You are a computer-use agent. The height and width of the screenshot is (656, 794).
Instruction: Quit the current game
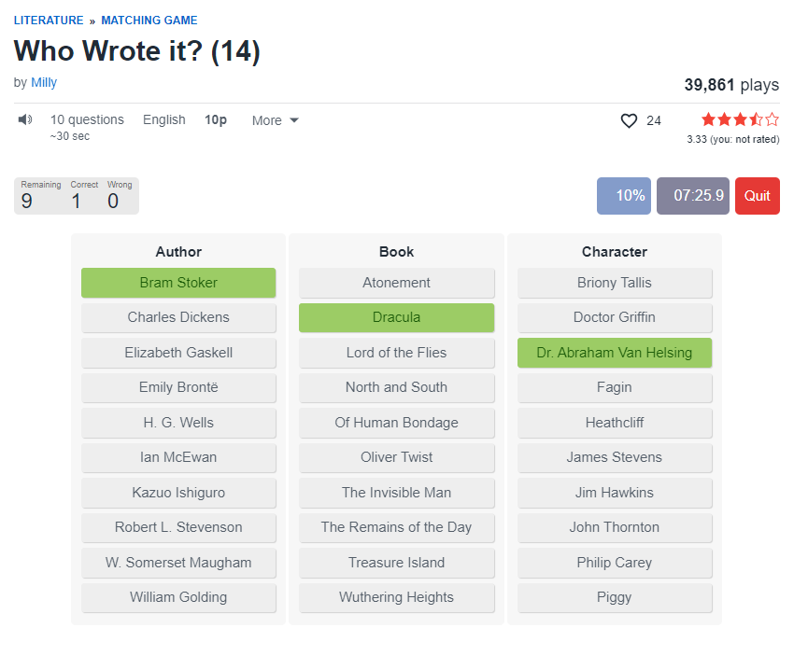click(x=757, y=196)
